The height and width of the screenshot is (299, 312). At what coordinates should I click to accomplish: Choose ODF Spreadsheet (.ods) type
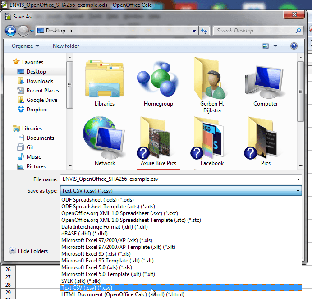[x=181, y=200]
